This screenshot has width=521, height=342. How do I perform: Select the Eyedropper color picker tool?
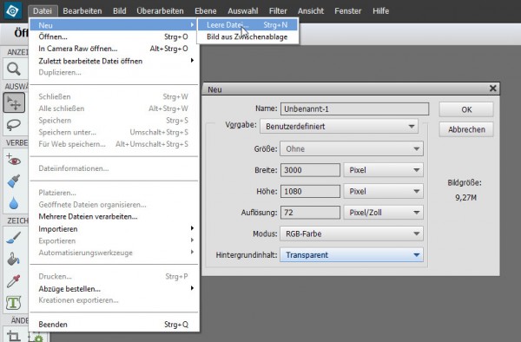click(14, 281)
